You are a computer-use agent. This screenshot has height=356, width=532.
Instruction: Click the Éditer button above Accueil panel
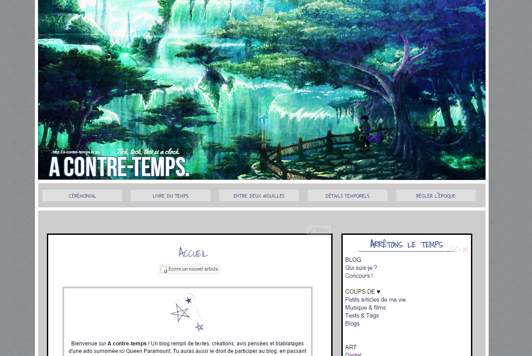[x=319, y=230]
